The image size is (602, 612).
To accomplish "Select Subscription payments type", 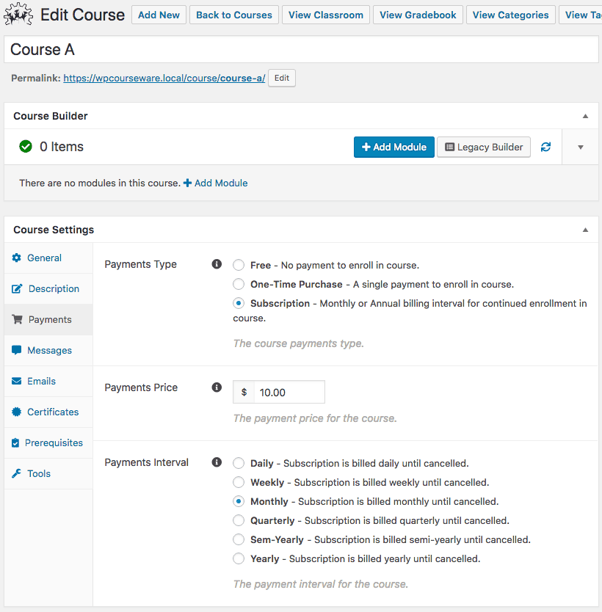I will coord(239,303).
